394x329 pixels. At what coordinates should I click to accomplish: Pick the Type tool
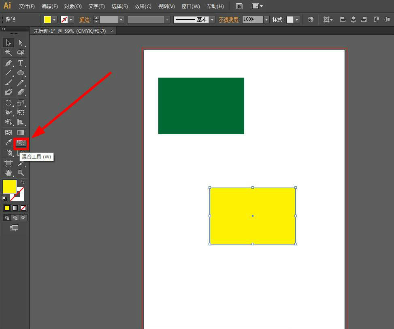[21, 63]
